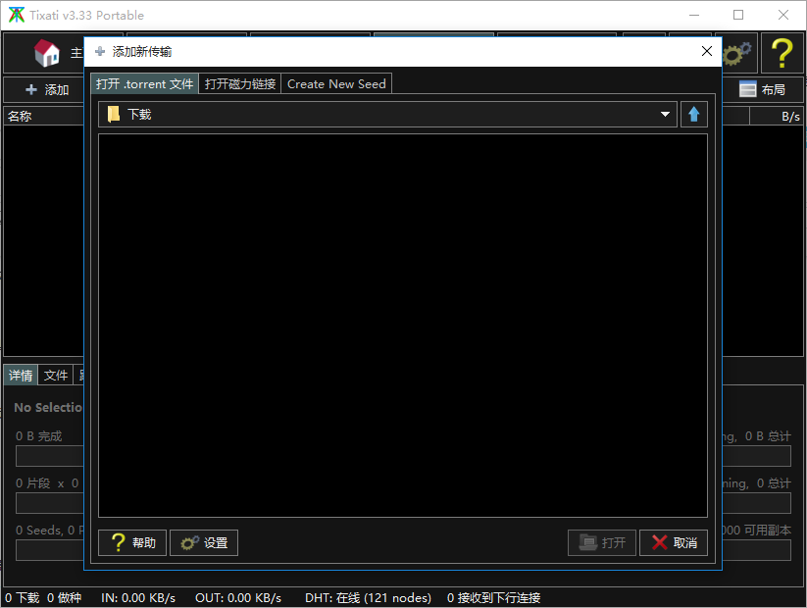Click the Tixati logo in title bar
This screenshot has width=807, height=608.
pos(16,15)
